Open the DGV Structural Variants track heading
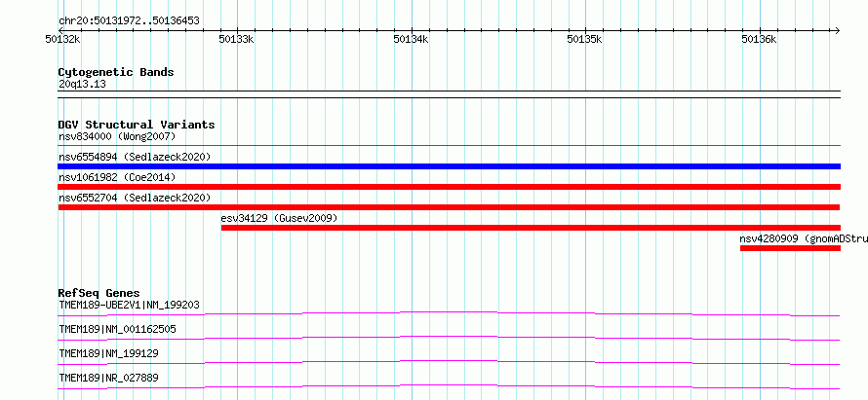 tap(137, 125)
